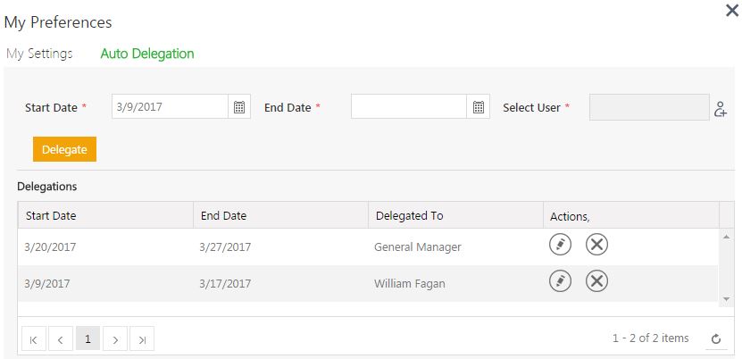Screen dimensions: 742x359
Task: Switch to the My Settings tab
Action: tap(39, 54)
